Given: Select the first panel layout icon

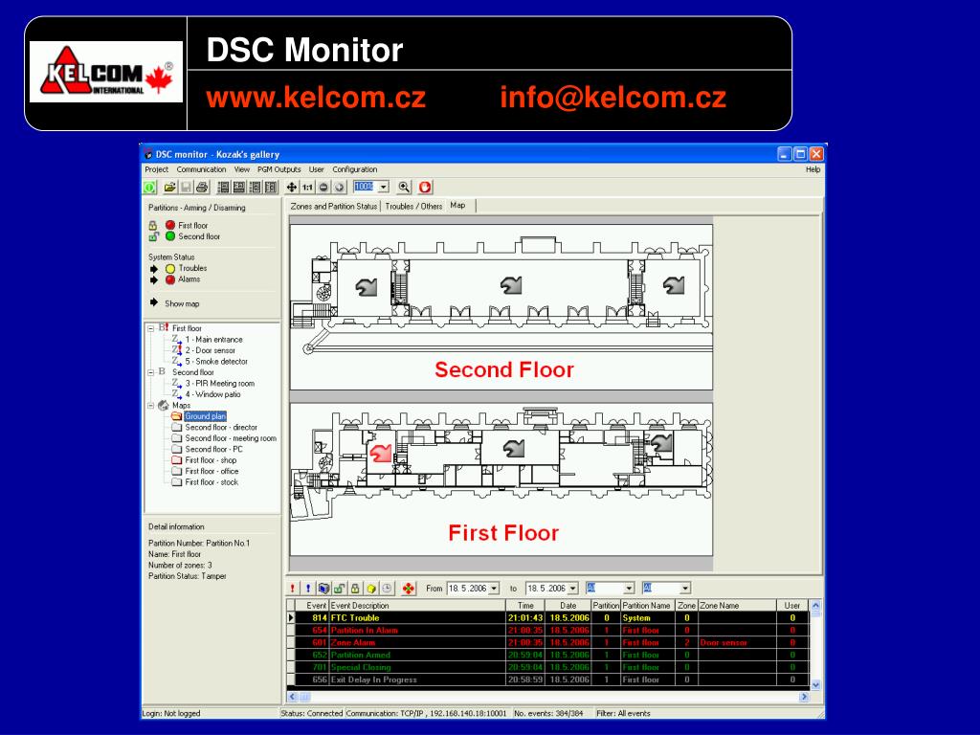Looking at the screenshot, I should (223, 187).
